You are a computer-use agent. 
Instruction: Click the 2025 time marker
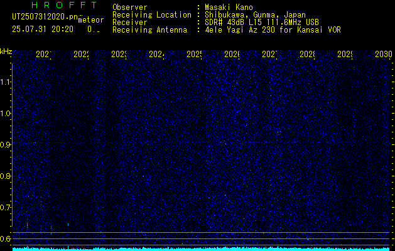(x=194, y=54)
